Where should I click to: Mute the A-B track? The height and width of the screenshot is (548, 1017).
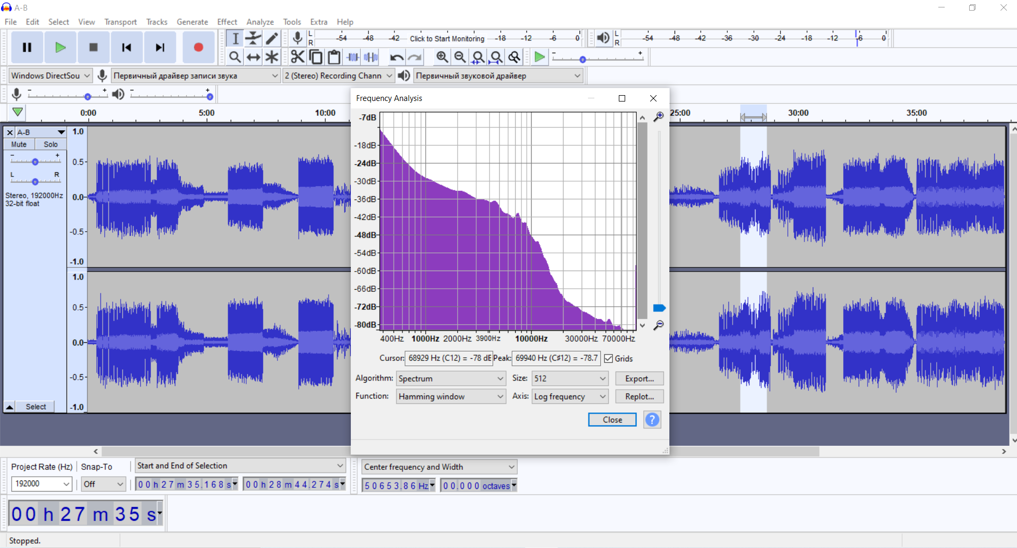[19, 145]
